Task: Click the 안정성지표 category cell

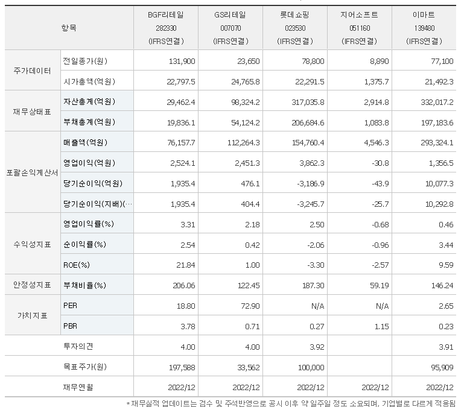Action: (32, 285)
